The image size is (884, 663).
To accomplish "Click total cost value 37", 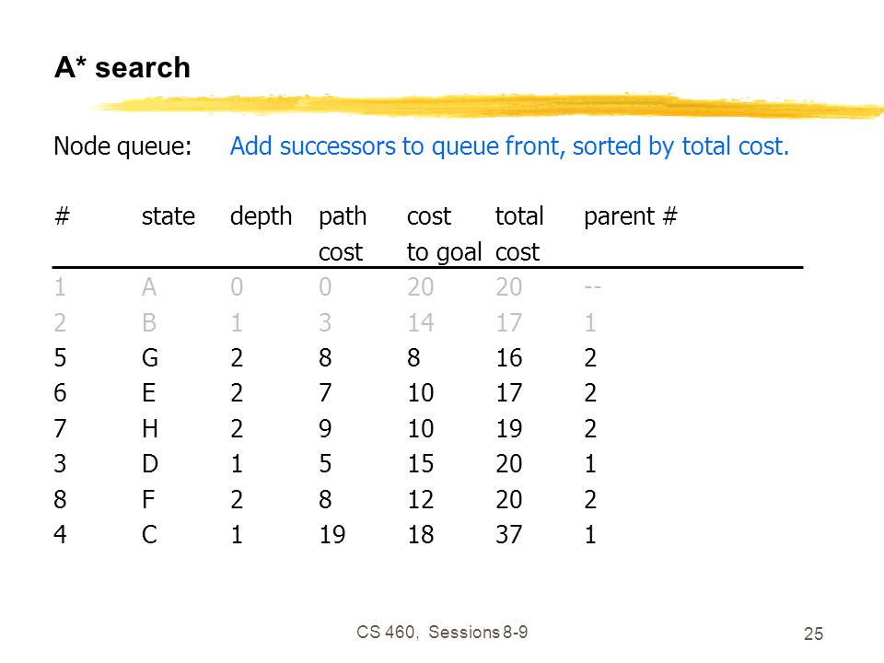I will coord(508,534).
